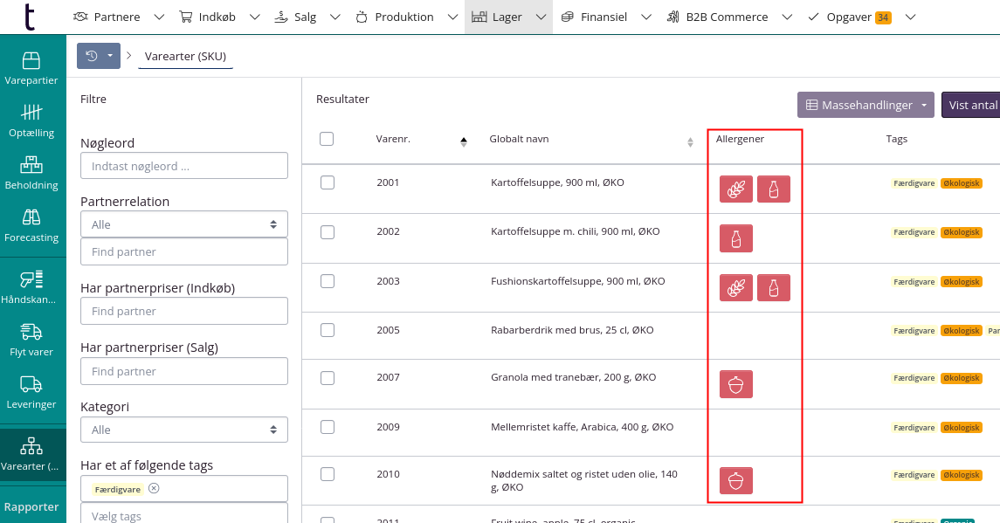Tick checkbox for item 2001
The image size is (1000, 523).
328,182
